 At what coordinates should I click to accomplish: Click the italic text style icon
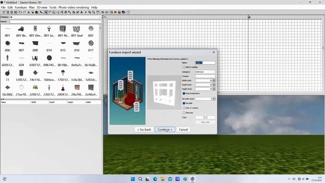(x=85, y=12)
